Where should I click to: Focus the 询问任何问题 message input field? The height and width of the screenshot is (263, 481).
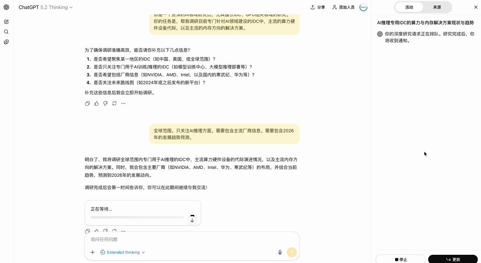[x=181, y=240]
